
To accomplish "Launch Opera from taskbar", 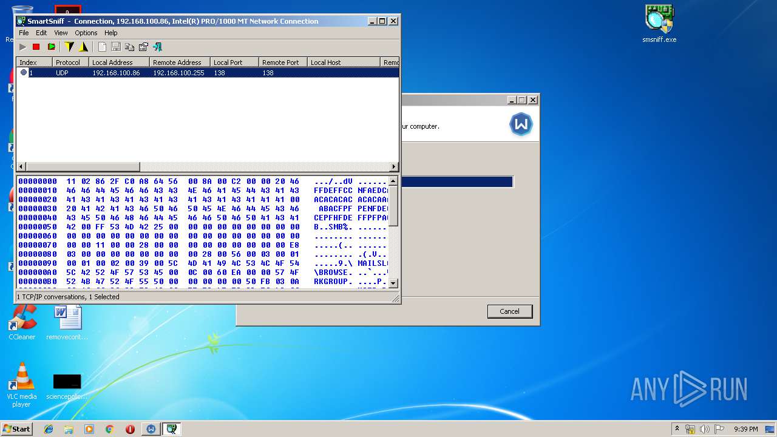I will tap(130, 429).
